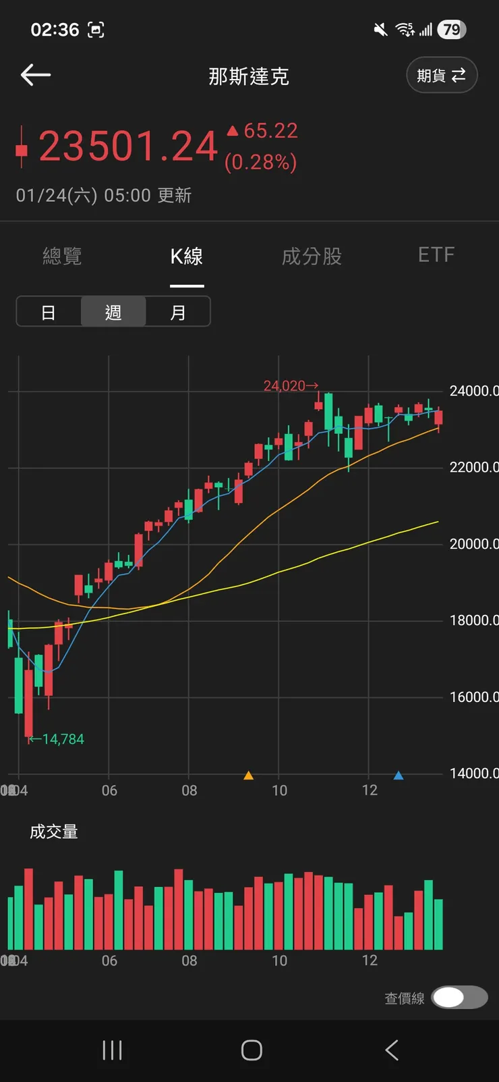Switch to the 總覽 overview tab
The height and width of the screenshot is (1082, 499).
pos(62,256)
